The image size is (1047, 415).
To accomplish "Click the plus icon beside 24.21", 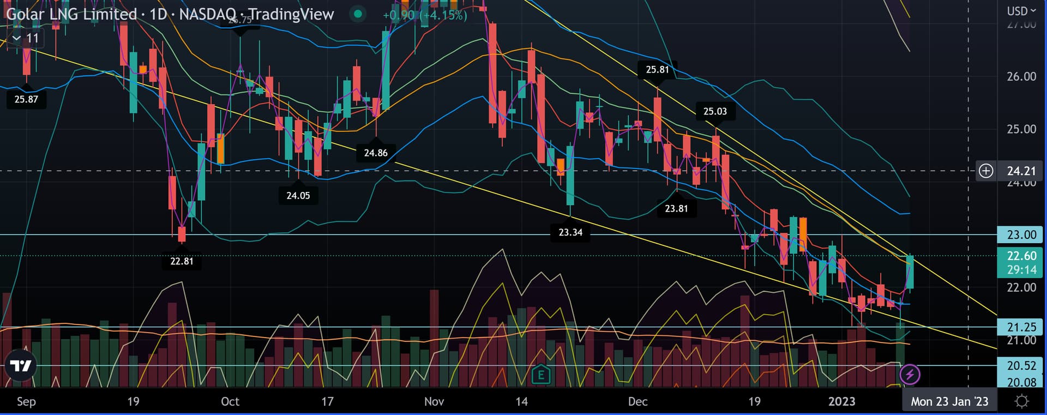I will 986,171.
